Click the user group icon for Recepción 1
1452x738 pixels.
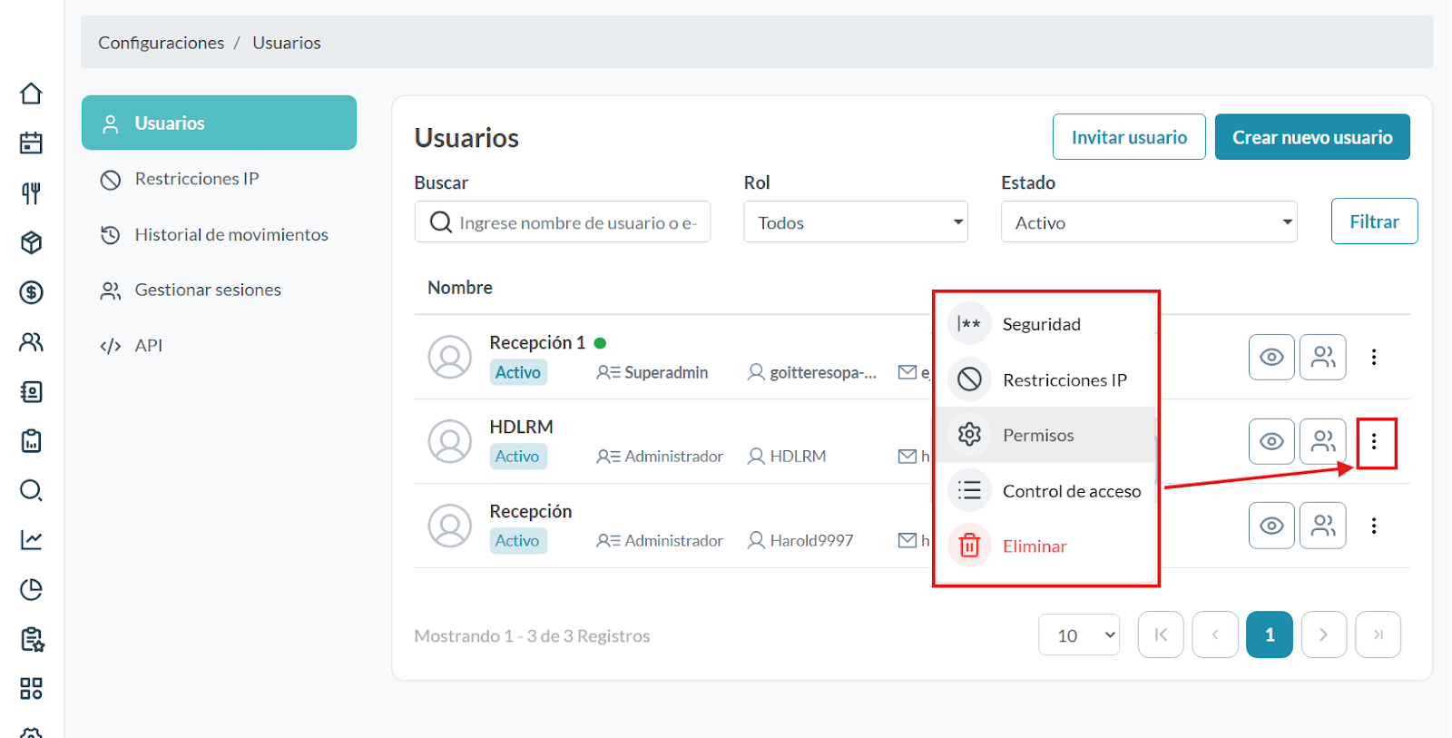pyautogui.click(x=1322, y=357)
